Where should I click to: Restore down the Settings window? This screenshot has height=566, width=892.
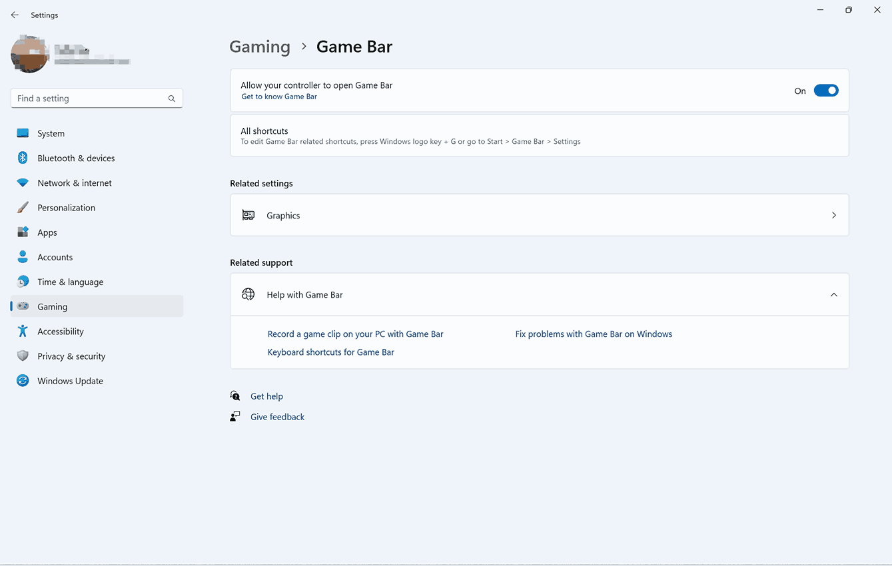click(849, 10)
